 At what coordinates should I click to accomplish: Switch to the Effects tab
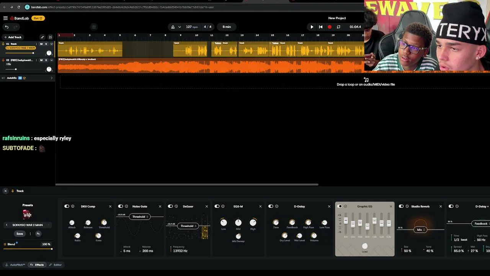37,265
